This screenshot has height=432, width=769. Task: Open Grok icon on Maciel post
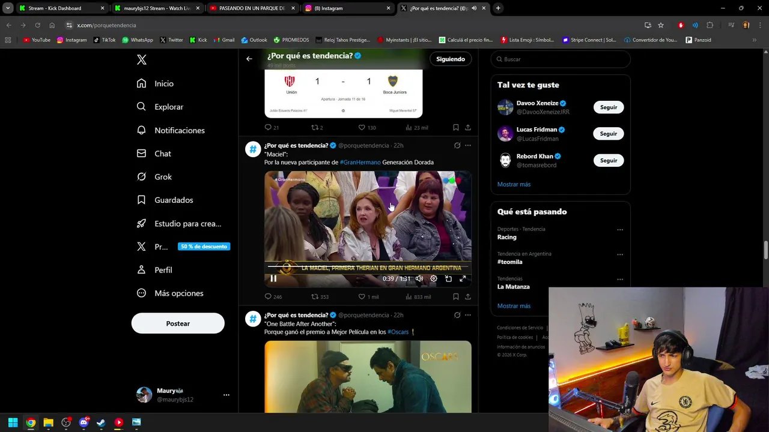(x=457, y=145)
